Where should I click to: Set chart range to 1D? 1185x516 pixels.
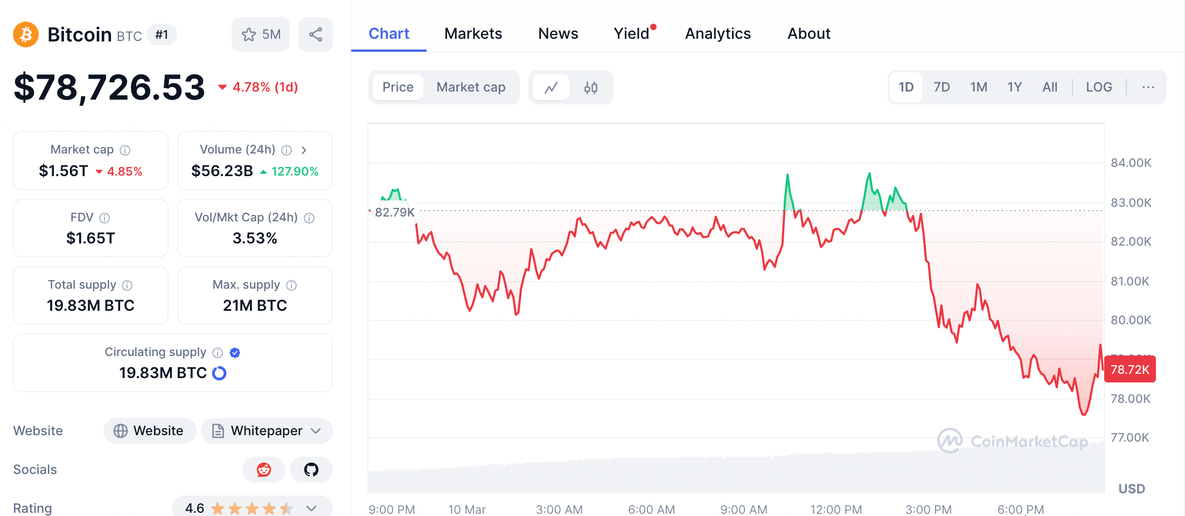point(906,87)
